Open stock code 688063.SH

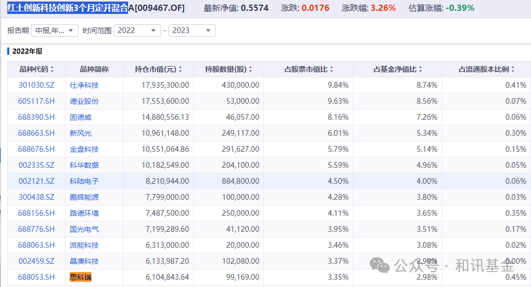coord(36,245)
